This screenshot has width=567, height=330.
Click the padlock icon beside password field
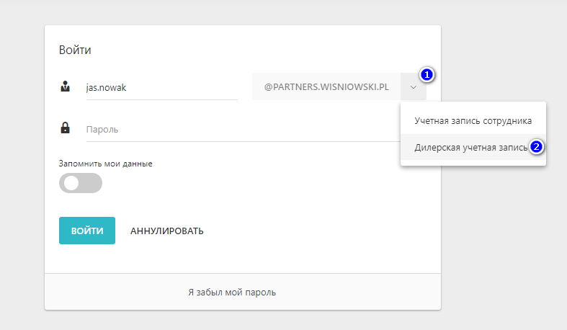click(65, 128)
